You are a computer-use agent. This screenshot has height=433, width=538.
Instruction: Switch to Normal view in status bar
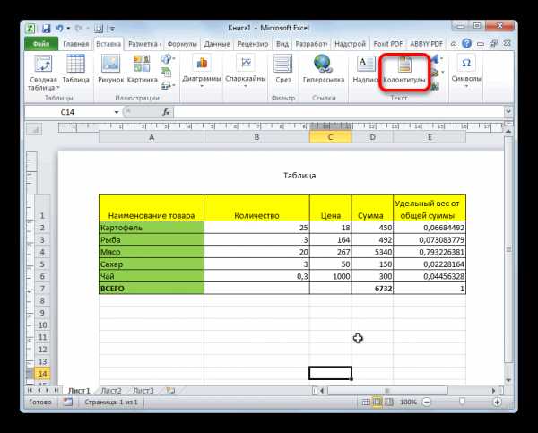click(x=366, y=402)
